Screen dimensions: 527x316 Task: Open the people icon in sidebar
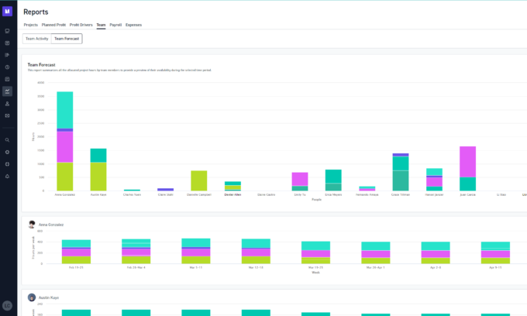pos(7,103)
